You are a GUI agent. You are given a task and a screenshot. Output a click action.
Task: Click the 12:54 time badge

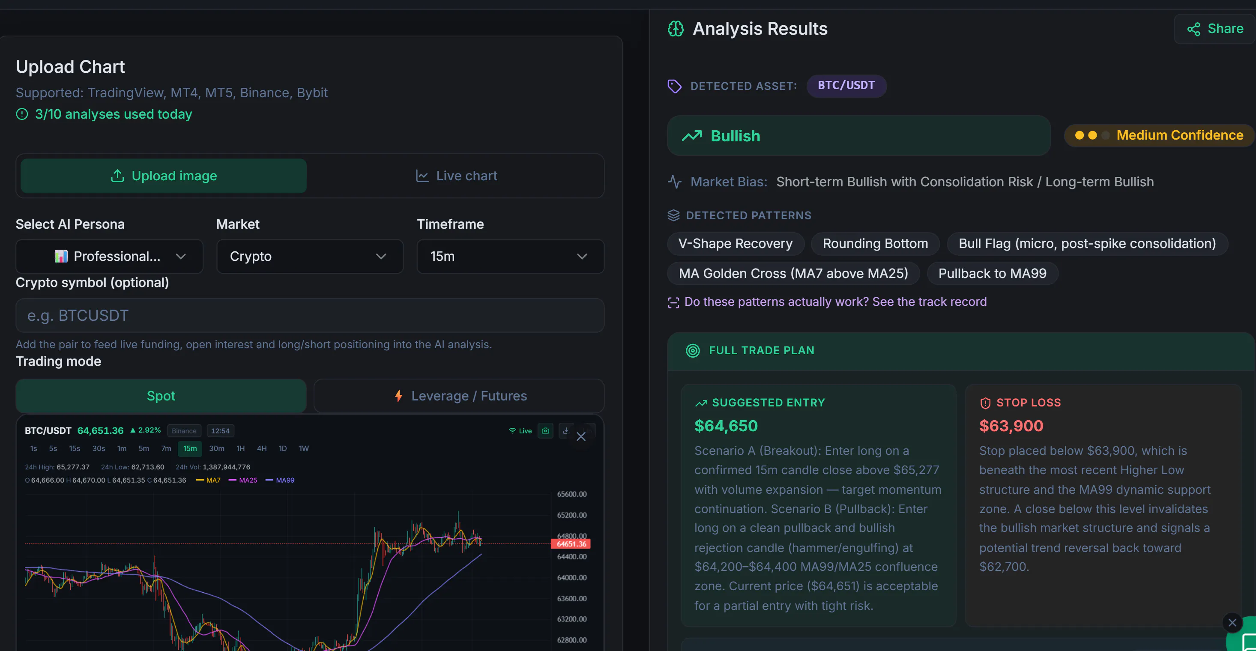pyautogui.click(x=220, y=431)
